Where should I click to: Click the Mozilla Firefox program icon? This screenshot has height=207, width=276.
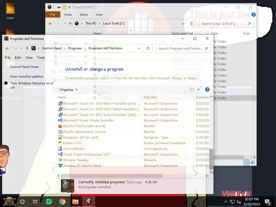tap(60, 126)
